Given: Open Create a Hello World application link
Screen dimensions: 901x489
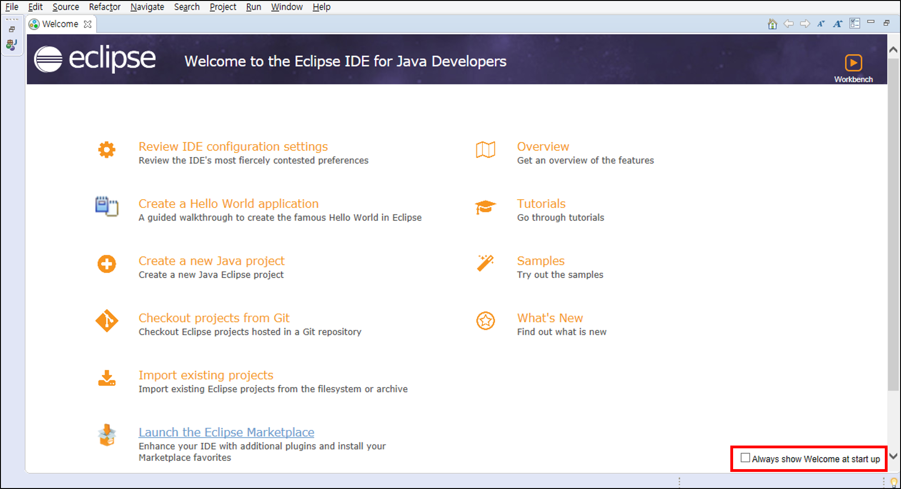Looking at the screenshot, I should (x=228, y=204).
